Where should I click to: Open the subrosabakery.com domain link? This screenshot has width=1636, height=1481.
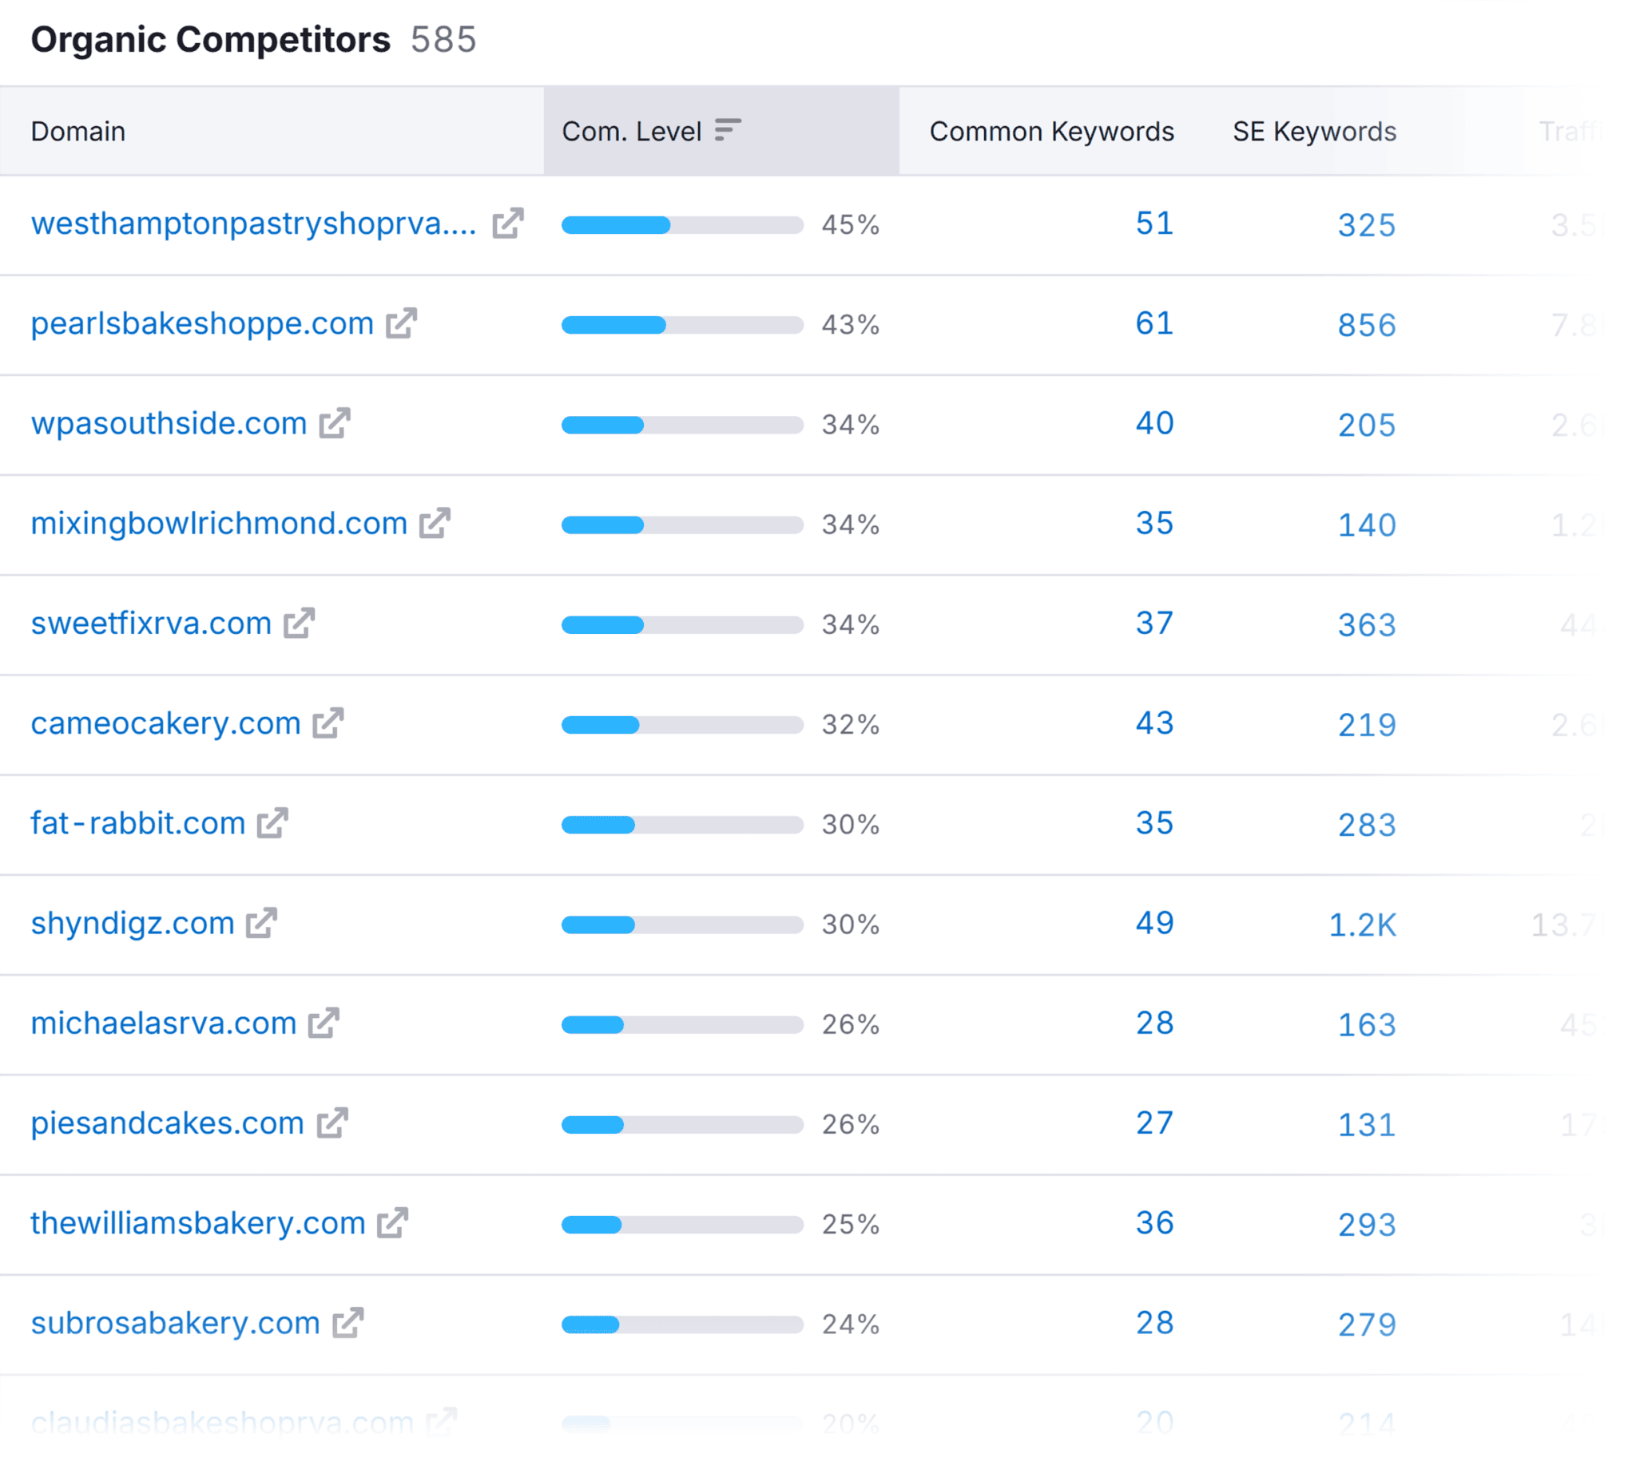175,1323
